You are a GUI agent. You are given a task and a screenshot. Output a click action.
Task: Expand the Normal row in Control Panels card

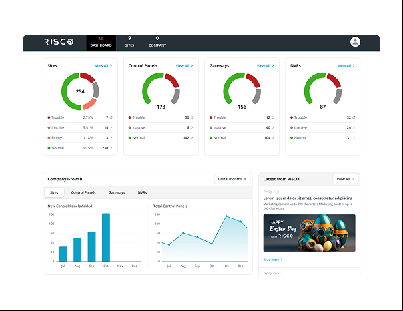(x=193, y=138)
